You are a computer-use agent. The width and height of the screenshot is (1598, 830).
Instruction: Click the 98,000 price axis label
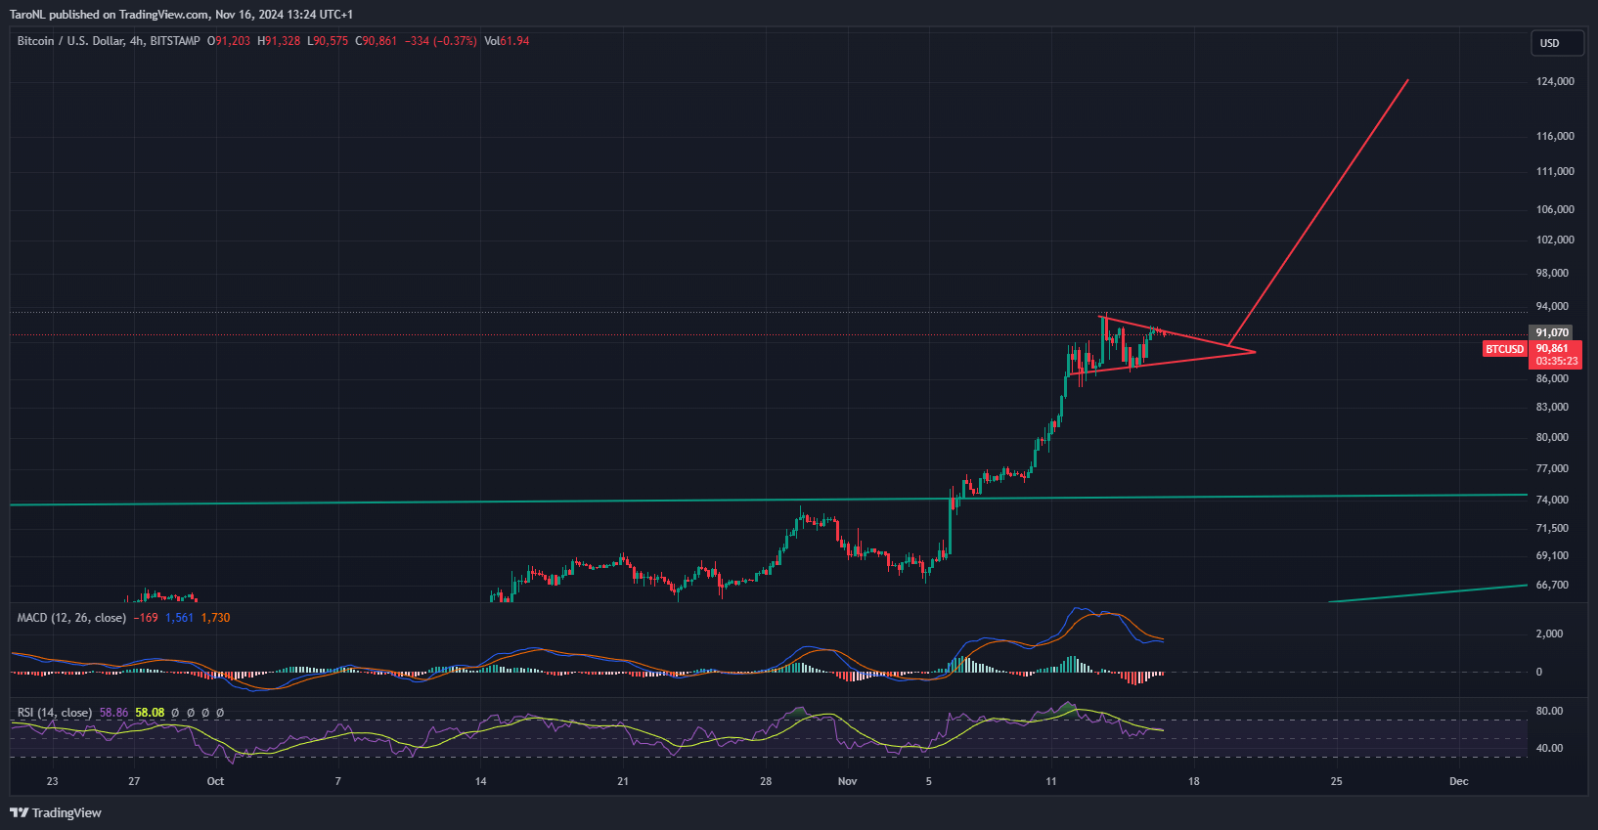click(1552, 273)
